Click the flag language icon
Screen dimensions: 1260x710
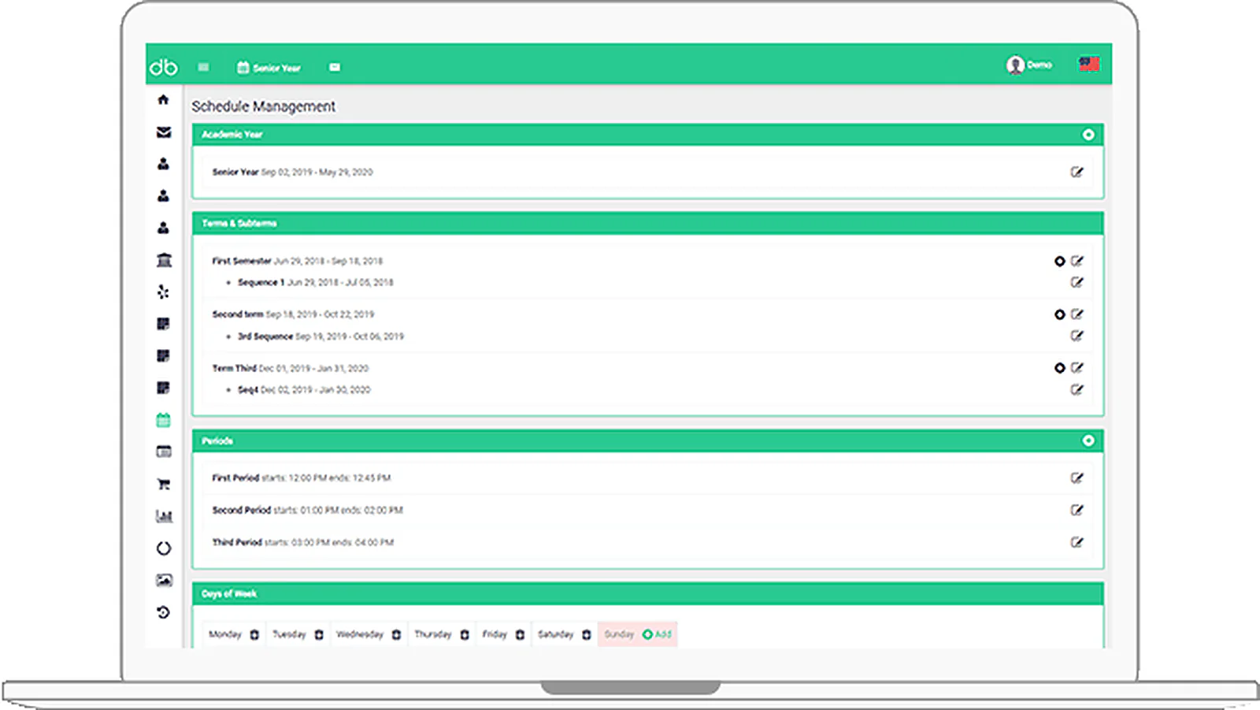(x=1089, y=64)
